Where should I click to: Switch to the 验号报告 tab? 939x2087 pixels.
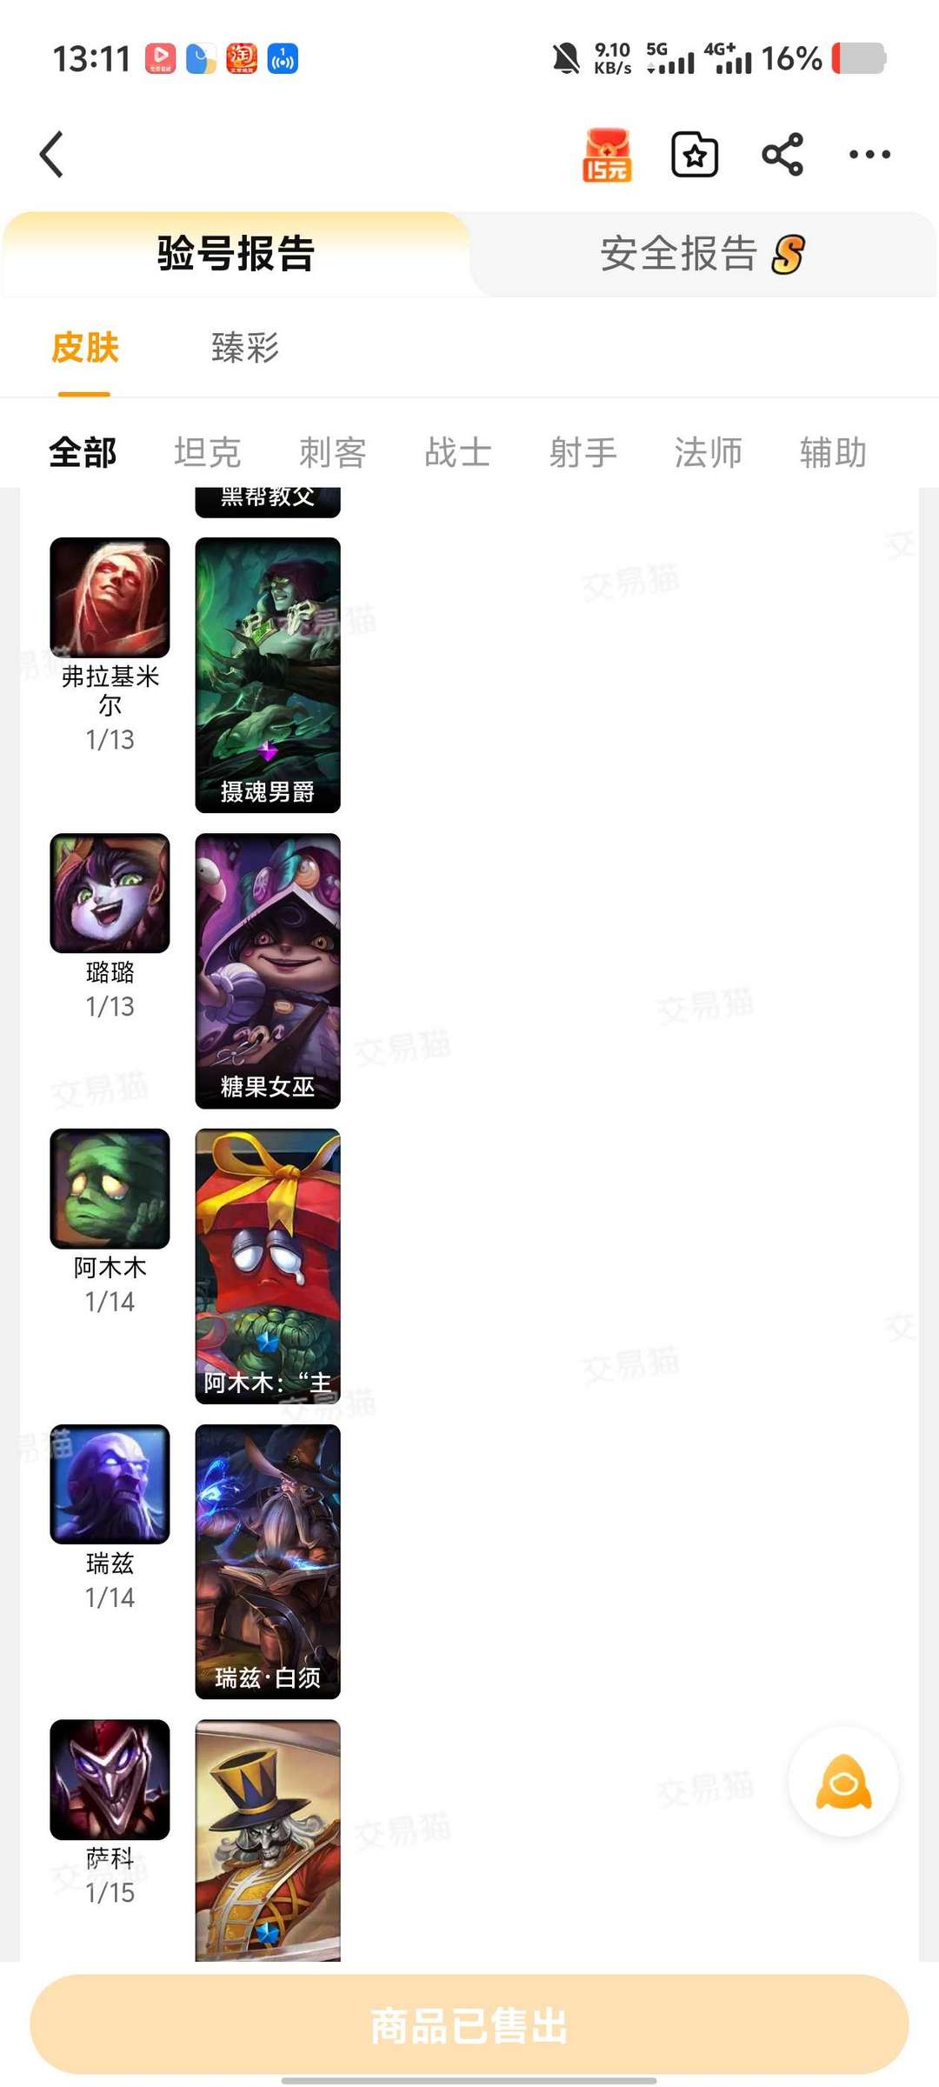(236, 254)
